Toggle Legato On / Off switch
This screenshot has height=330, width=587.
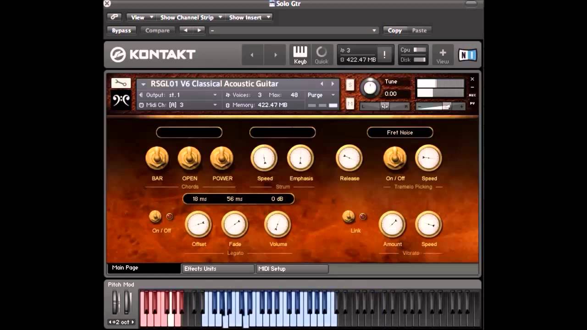tap(155, 216)
